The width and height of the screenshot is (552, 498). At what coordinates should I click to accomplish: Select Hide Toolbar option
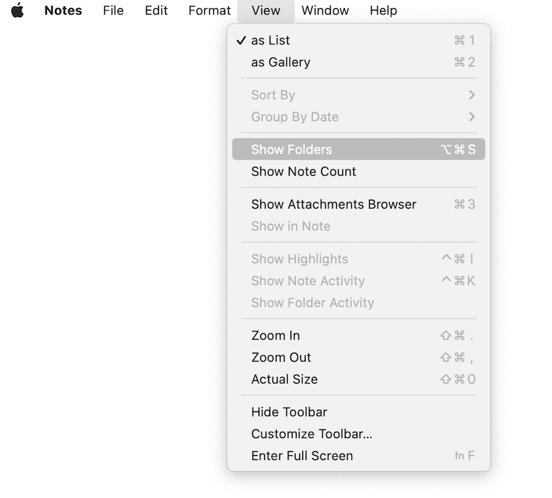click(x=289, y=412)
